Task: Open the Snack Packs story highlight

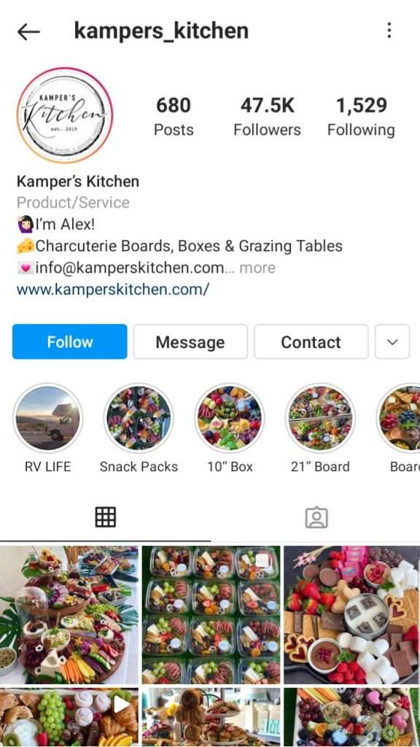Action: (139, 418)
